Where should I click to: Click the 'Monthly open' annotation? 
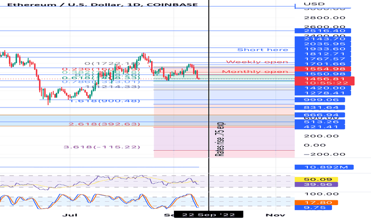[255, 72]
